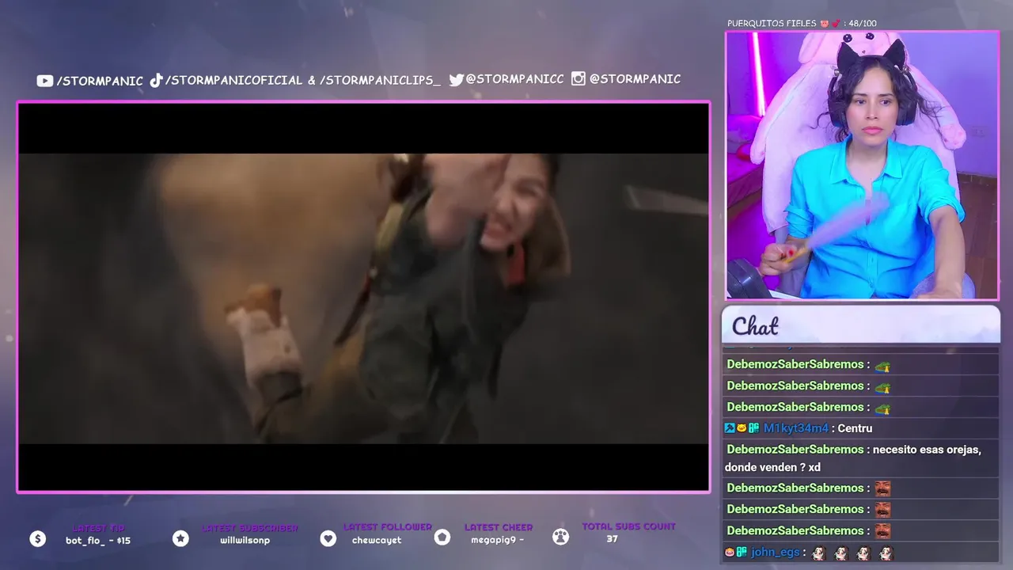Click the badge icons before M1kyt34m4
The width and height of the screenshot is (1013, 570).
pos(742,428)
